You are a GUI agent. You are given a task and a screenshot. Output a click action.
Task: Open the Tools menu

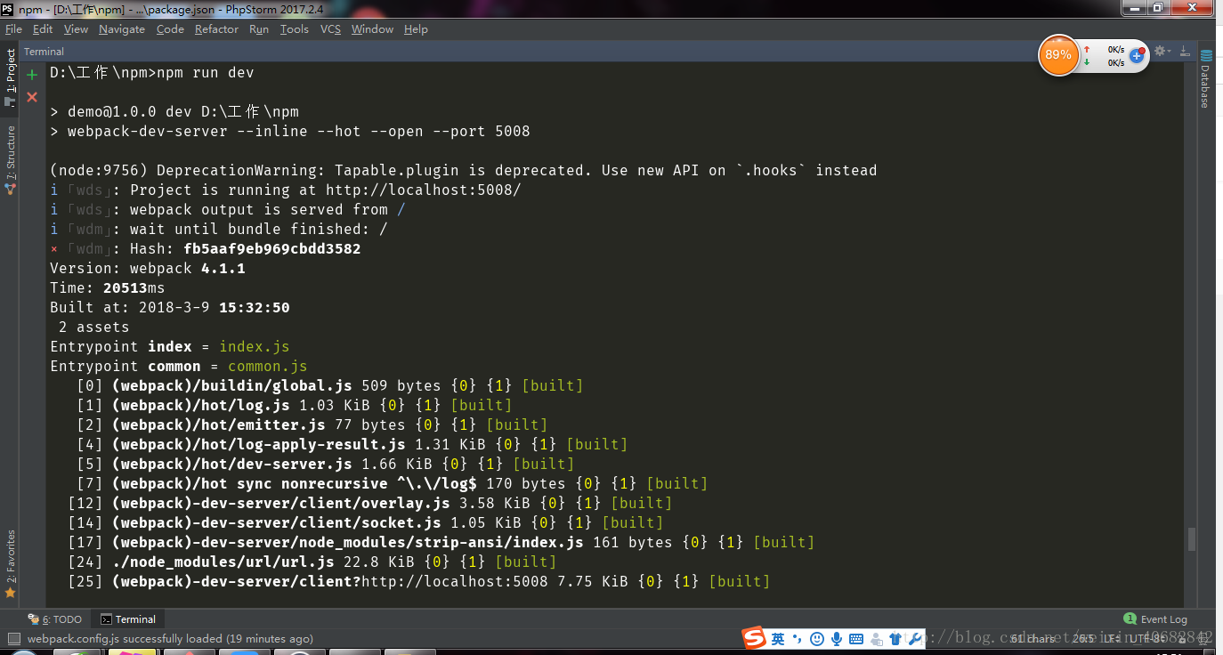[x=294, y=29]
